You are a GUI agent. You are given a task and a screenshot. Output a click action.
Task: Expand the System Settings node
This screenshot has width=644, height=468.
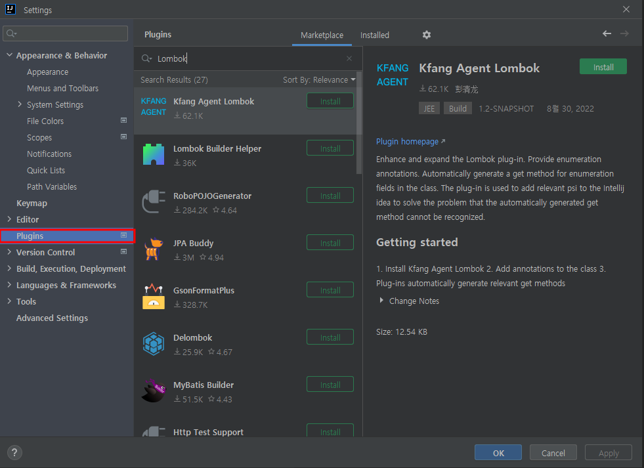(x=20, y=104)
